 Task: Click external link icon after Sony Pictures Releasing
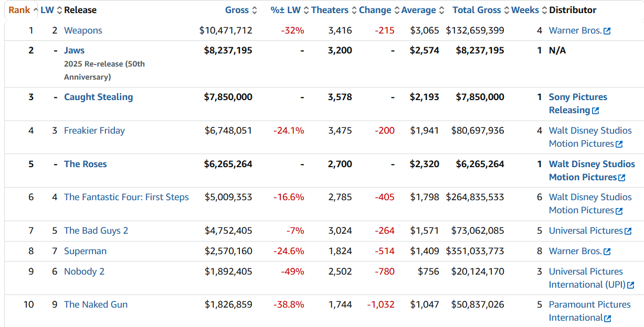point(595,111)
